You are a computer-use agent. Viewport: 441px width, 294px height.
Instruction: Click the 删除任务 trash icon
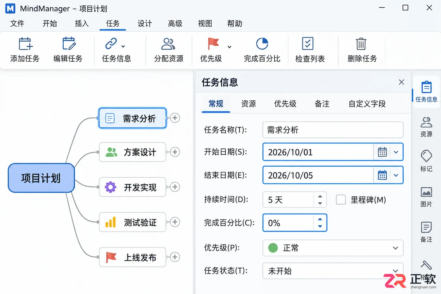pos(361,44)
